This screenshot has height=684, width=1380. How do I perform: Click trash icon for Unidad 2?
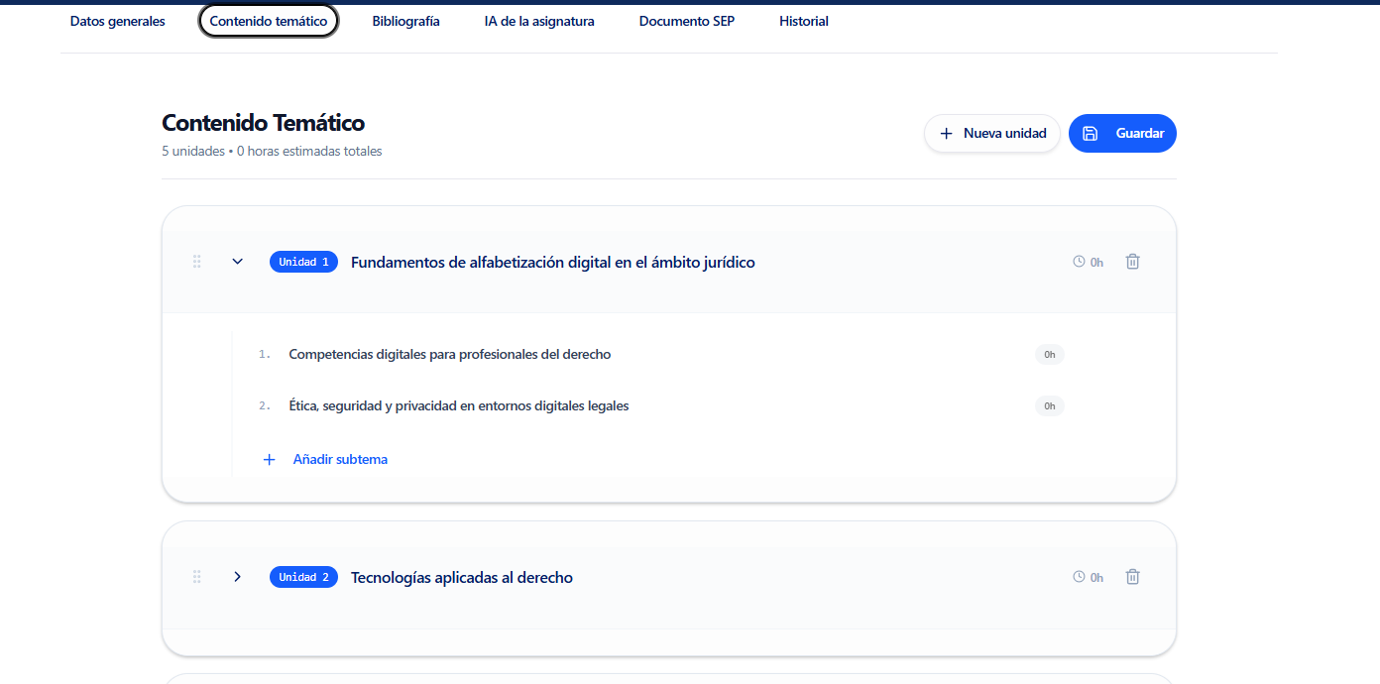(1132, 577)
